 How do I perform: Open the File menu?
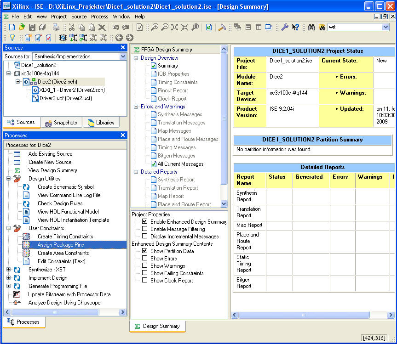[15, 17]
